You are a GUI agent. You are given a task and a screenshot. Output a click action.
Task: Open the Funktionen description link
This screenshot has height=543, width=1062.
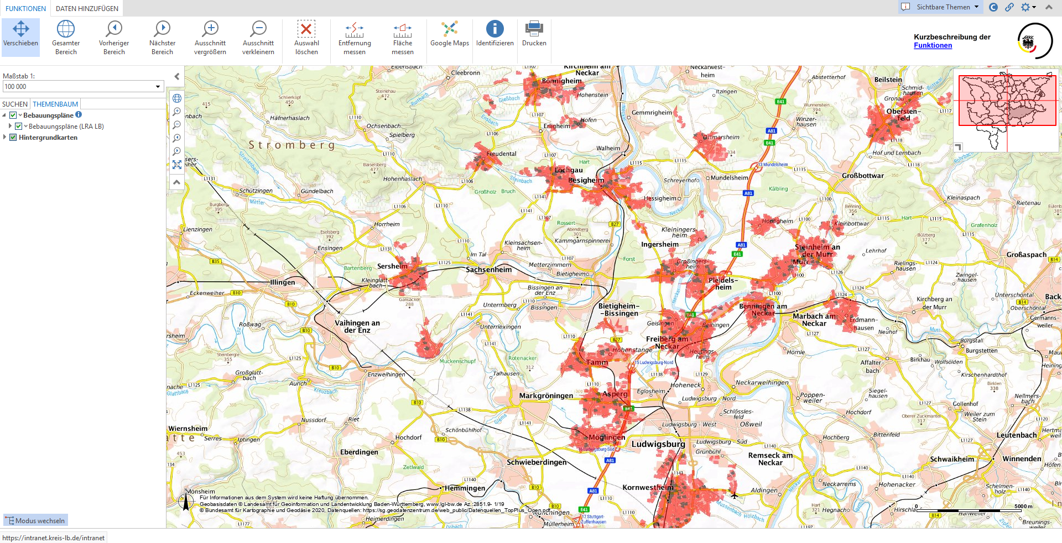(x=933, y=45)
